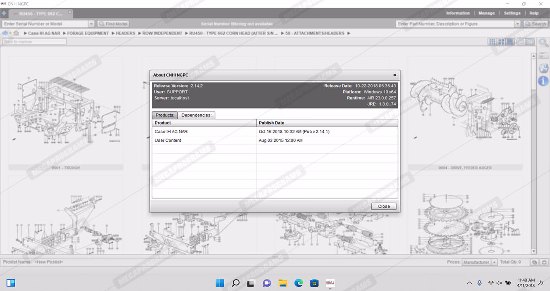The height and width of the screenshot is (291, 550).
Task: Switch to large thumbnail view
Action: (x=510, y=42)
